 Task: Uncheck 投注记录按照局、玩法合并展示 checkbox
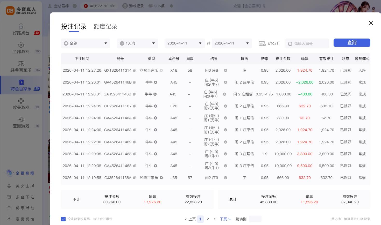pyautogui.click(x=63, y=219)
